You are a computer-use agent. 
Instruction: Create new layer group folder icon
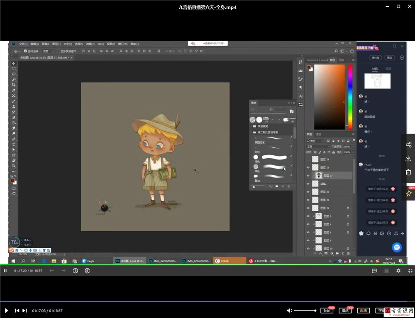(x=337, y=253)
